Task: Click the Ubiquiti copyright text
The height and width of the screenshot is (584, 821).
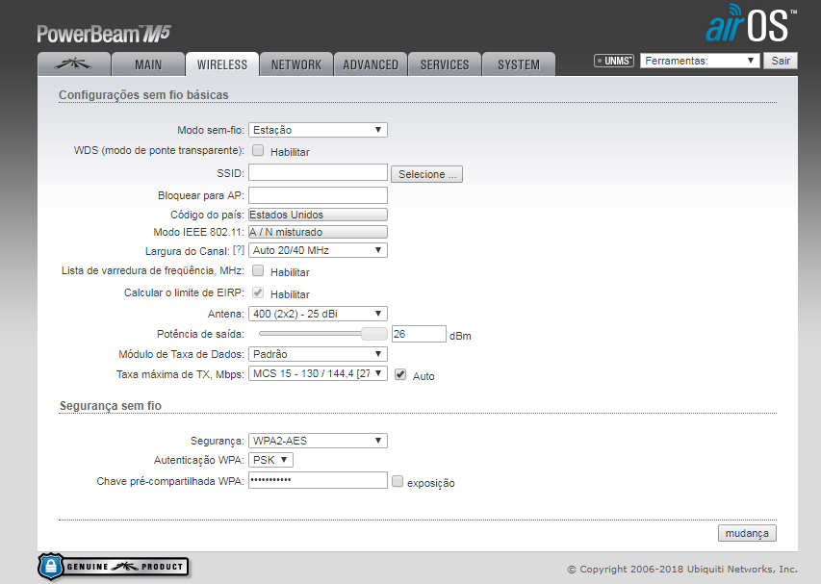Action: point(682,569)
